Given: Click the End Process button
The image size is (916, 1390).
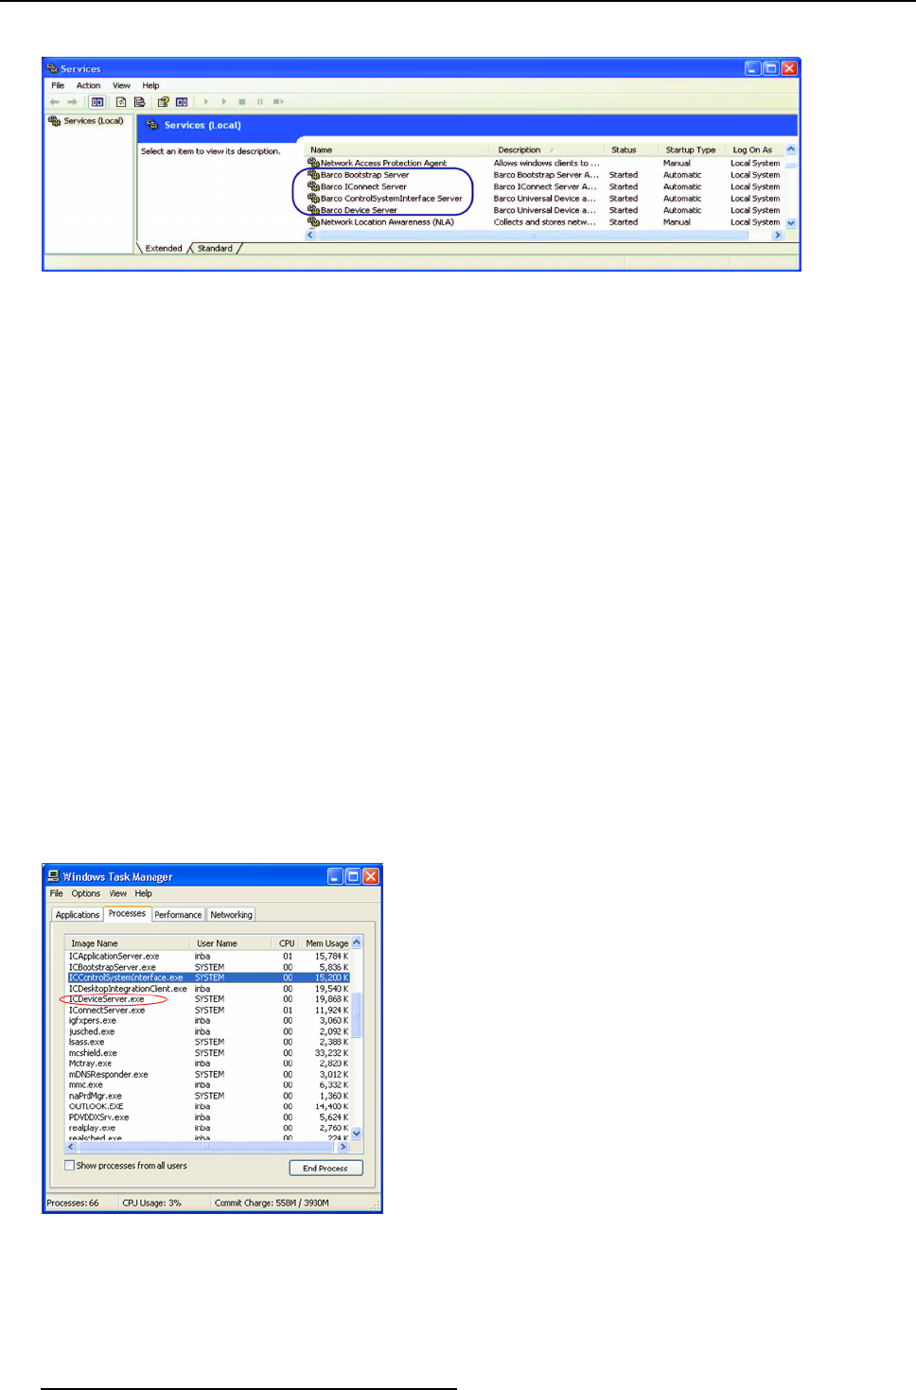Looking at the screenshot, I should click(326, 1169).
